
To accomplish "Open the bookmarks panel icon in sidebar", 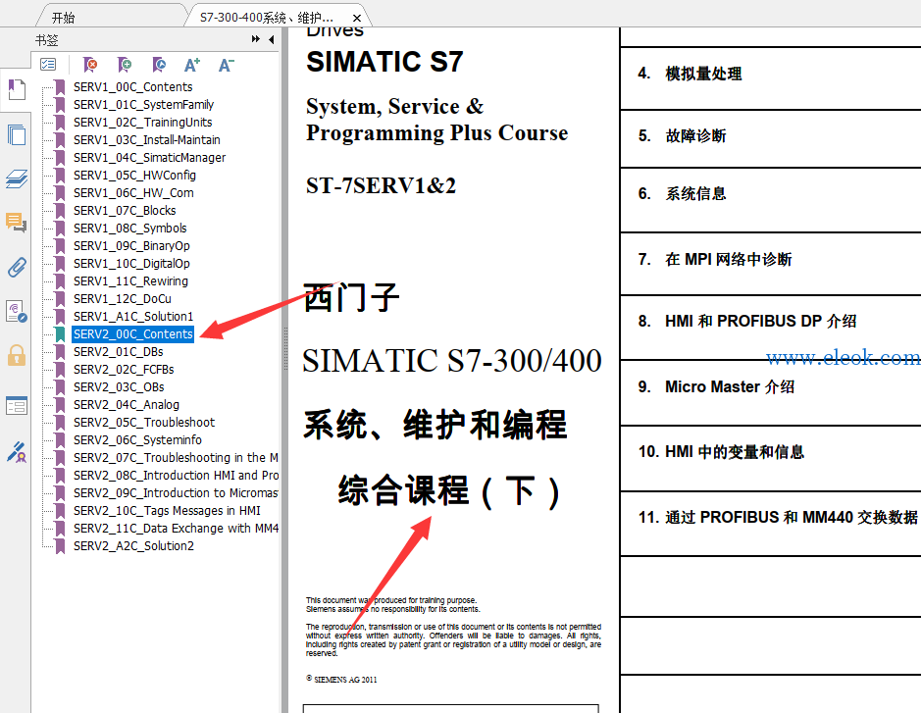I will 17,89.
